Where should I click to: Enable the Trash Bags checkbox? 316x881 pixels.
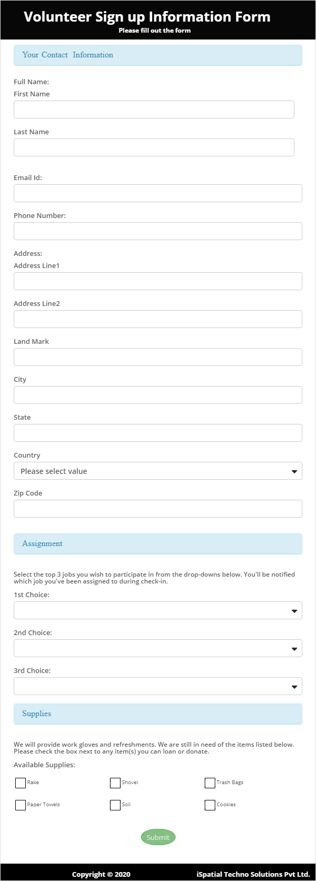pyautogui.click(x=210, y=783)
